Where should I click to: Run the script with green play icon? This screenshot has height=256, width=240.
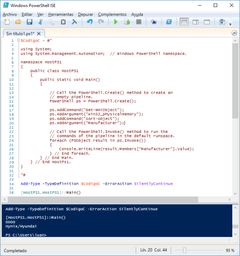pos(115,22)
